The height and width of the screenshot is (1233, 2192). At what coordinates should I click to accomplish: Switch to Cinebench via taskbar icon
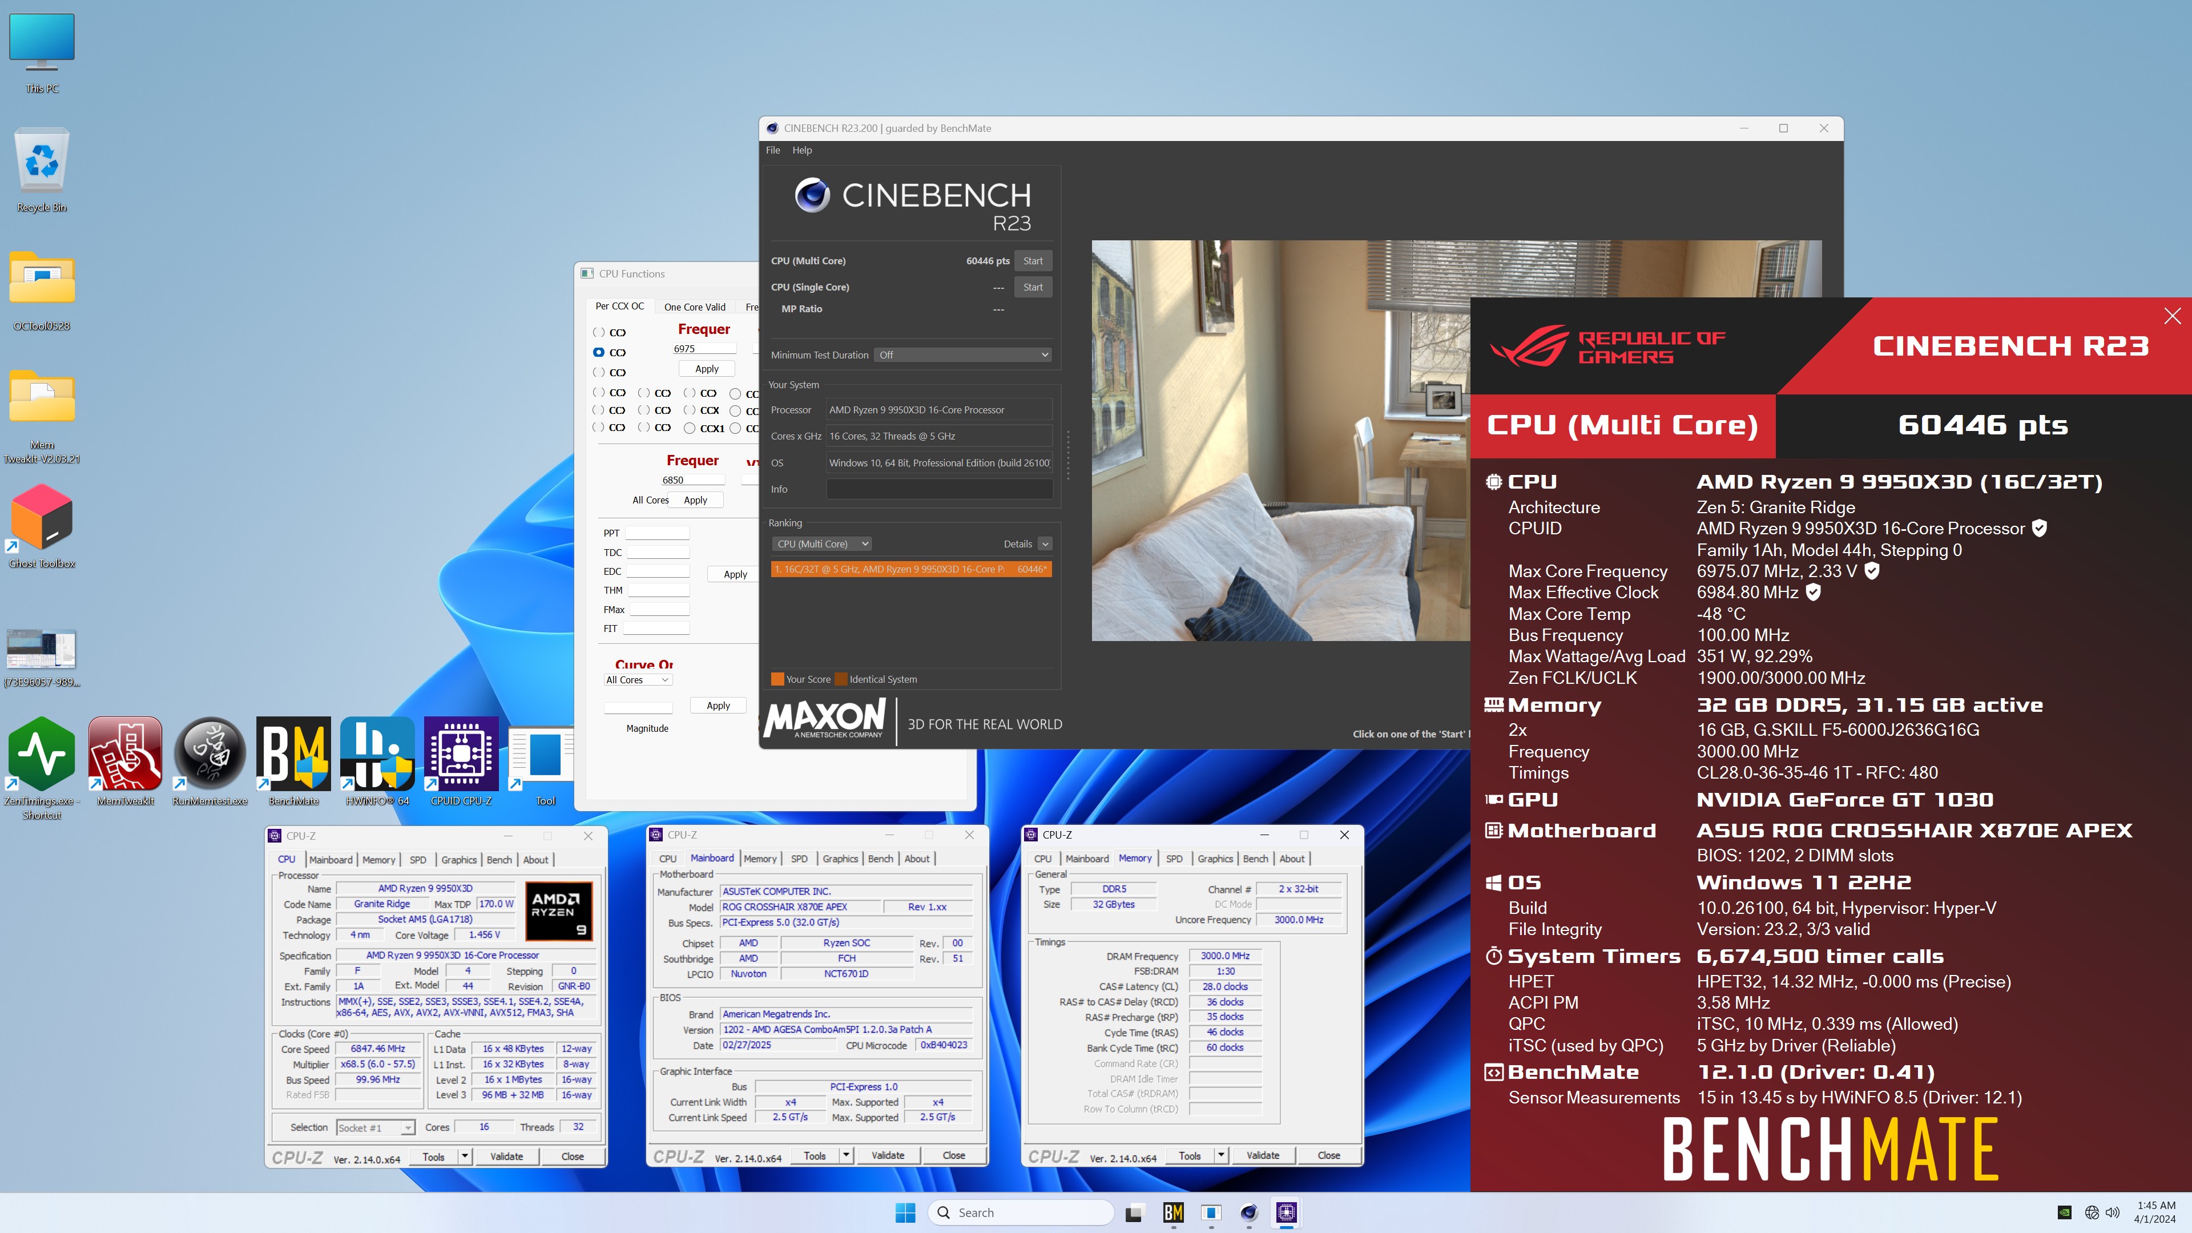click(1248, 1212)
